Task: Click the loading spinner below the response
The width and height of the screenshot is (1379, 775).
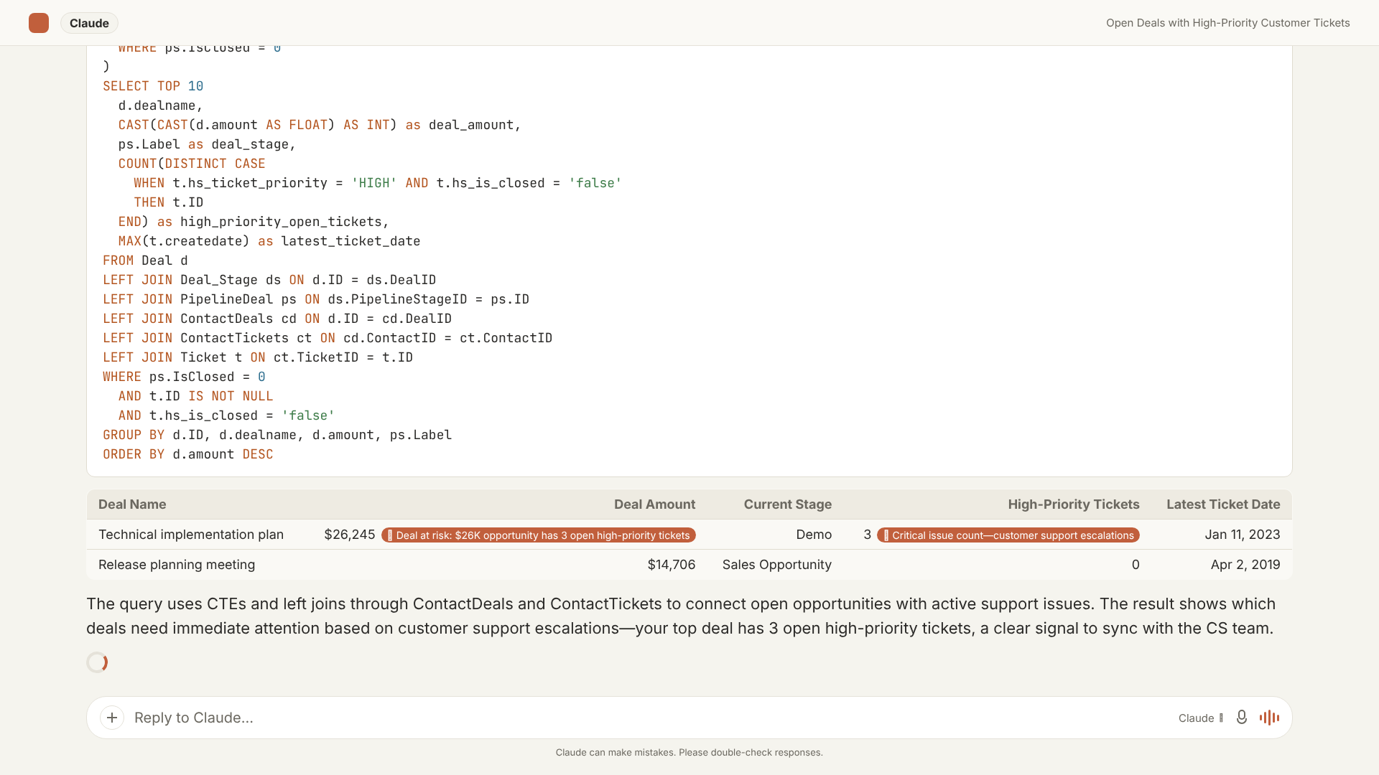Action: tap(97, 662)
